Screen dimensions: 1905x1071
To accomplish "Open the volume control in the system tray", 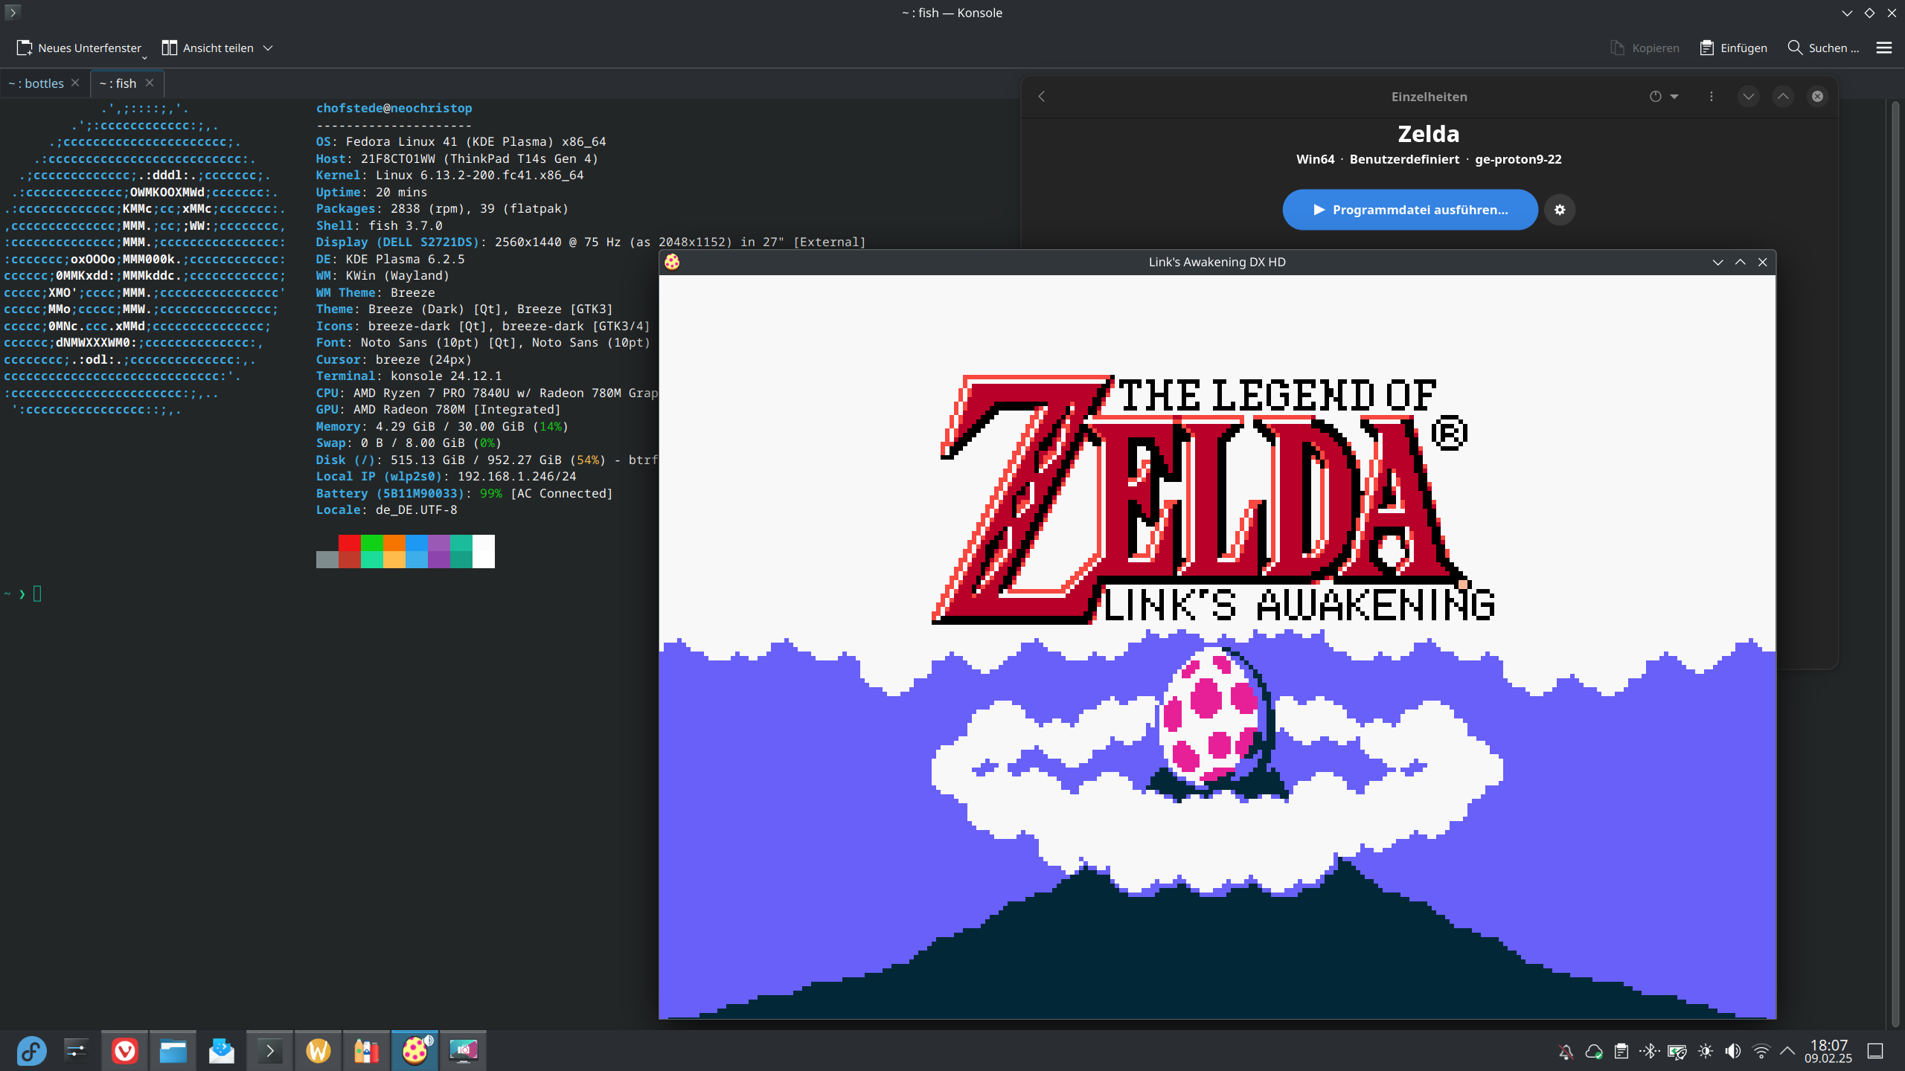I will click(x=1733, y=1051).
